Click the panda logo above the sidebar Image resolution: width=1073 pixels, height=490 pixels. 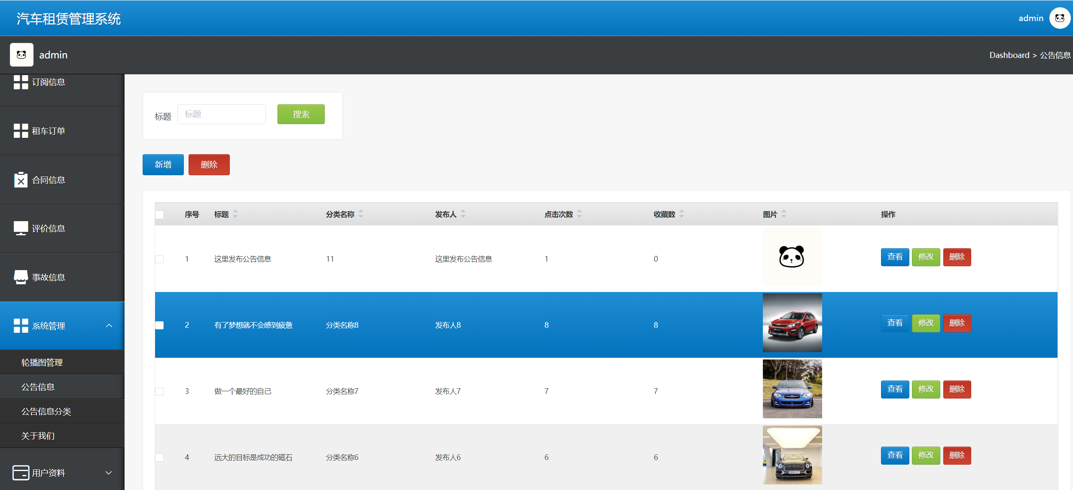click(x=21, y=55)
